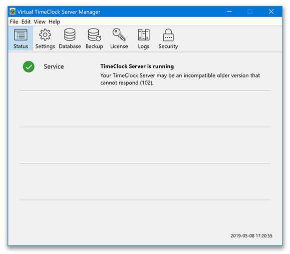
Task: Click the Virtual TimeClock app icon in title bar
Action: click(13, 11)
